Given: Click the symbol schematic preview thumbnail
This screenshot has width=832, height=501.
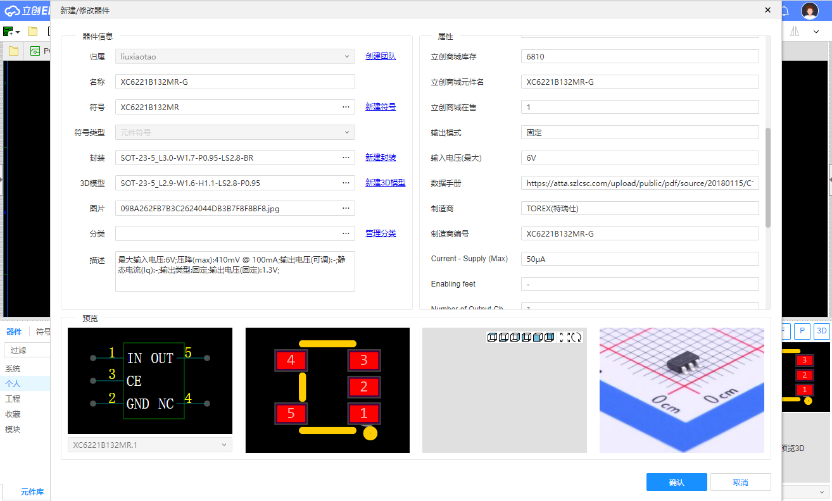Looking at the screenshot, I should (150, 381).
